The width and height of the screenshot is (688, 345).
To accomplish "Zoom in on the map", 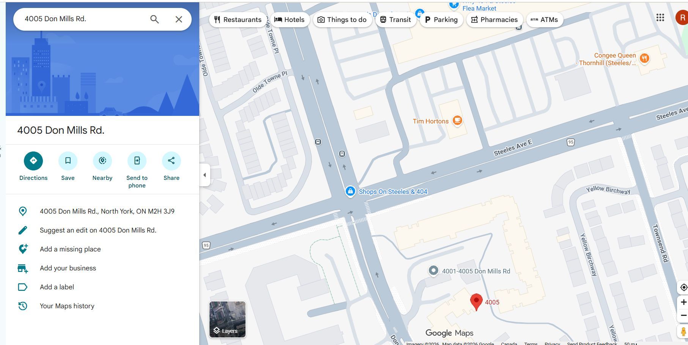I will 683,302.
